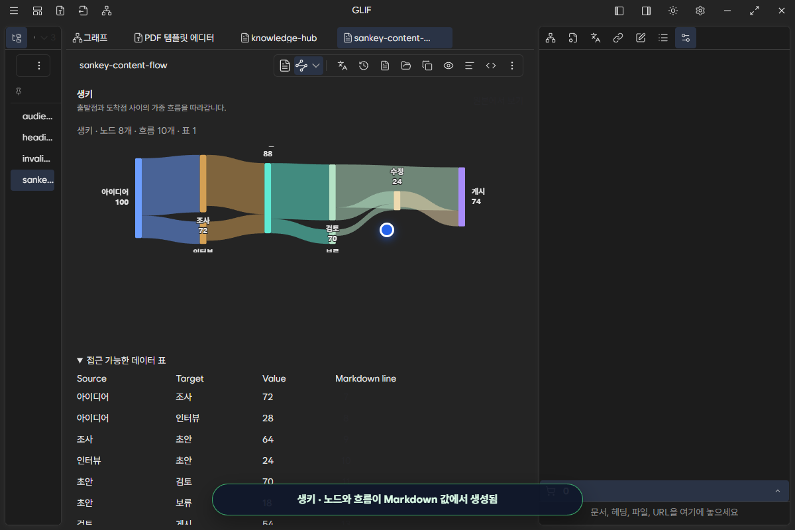
Task: Select the sankey-content-... tab
Action: point(394,38)
